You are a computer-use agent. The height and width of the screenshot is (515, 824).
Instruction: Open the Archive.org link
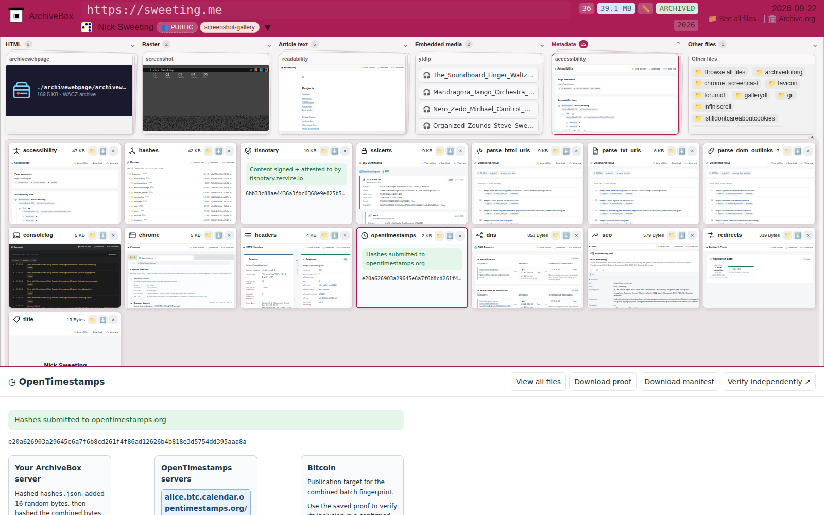tap(792, 19)
